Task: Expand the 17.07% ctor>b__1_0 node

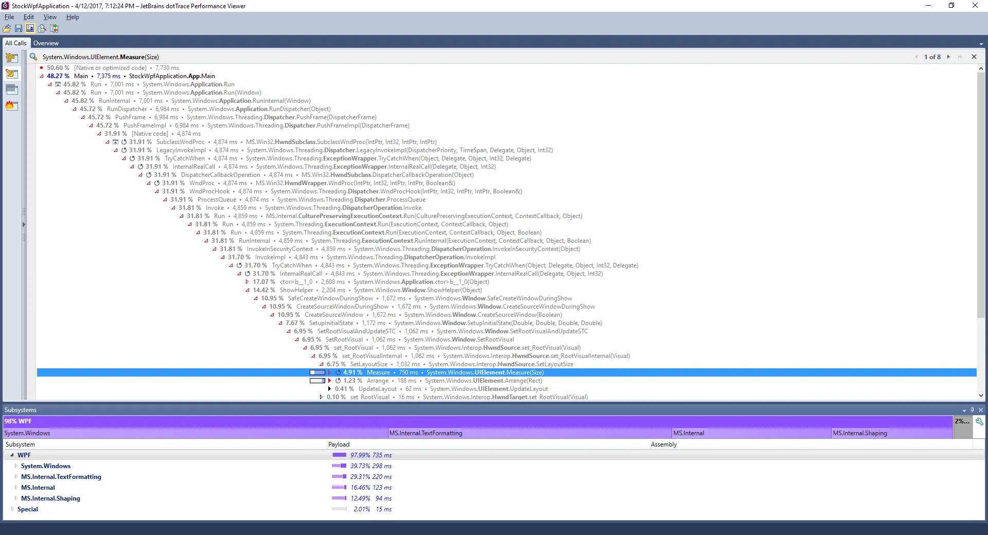Action: tap(248, 282)
